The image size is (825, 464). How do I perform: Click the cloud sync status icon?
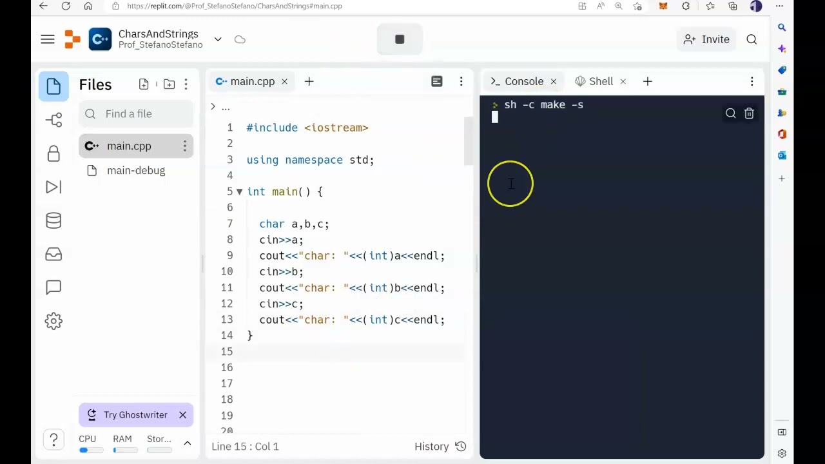click(x=240, y=39)
